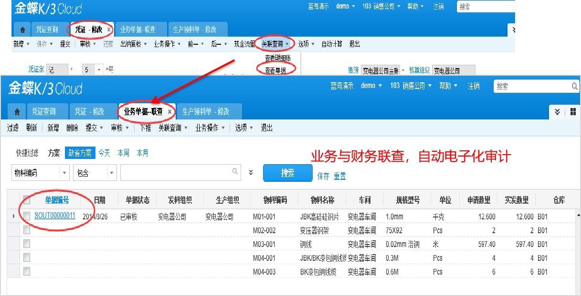Click magnifier icon in lower header search box

575,86
